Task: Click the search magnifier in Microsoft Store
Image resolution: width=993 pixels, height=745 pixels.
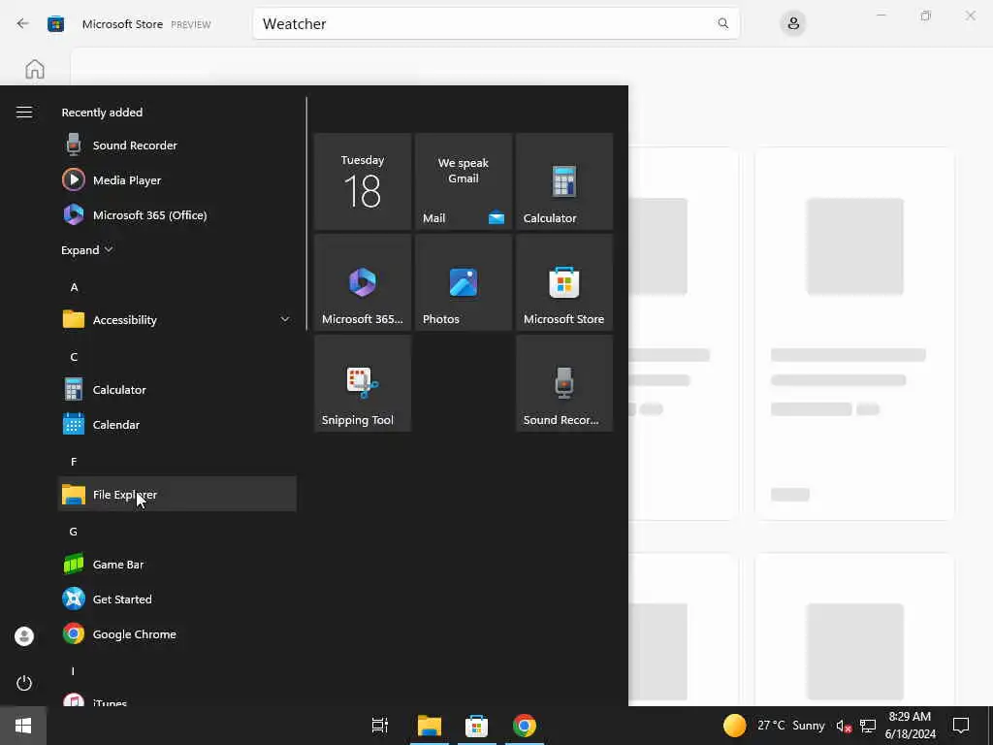Action: 722,23
